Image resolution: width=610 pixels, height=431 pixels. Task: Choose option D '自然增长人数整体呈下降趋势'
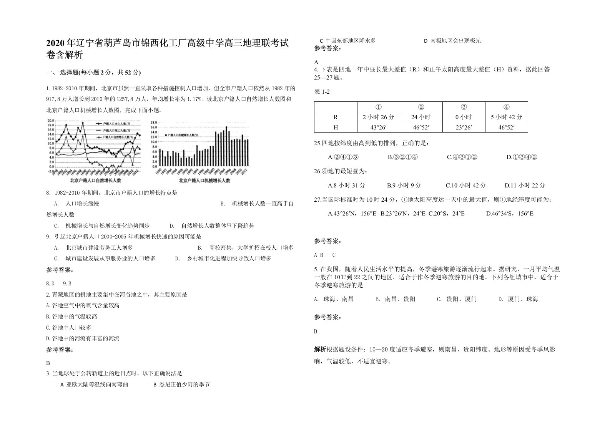[x=212, y=226]
